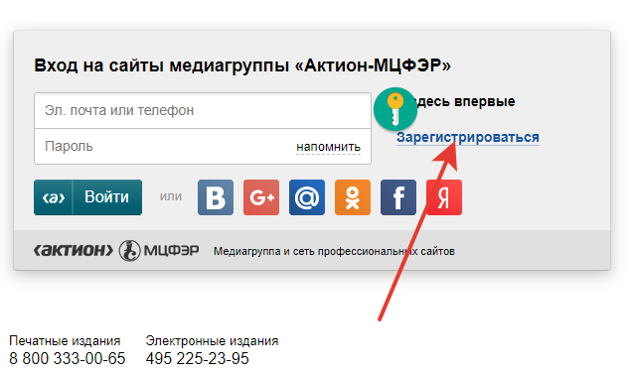Image resolution: width=630 pixels, height=373 pixels.
Task: Focus the Эл. почта или телефон field
Action: coord(203,111)
